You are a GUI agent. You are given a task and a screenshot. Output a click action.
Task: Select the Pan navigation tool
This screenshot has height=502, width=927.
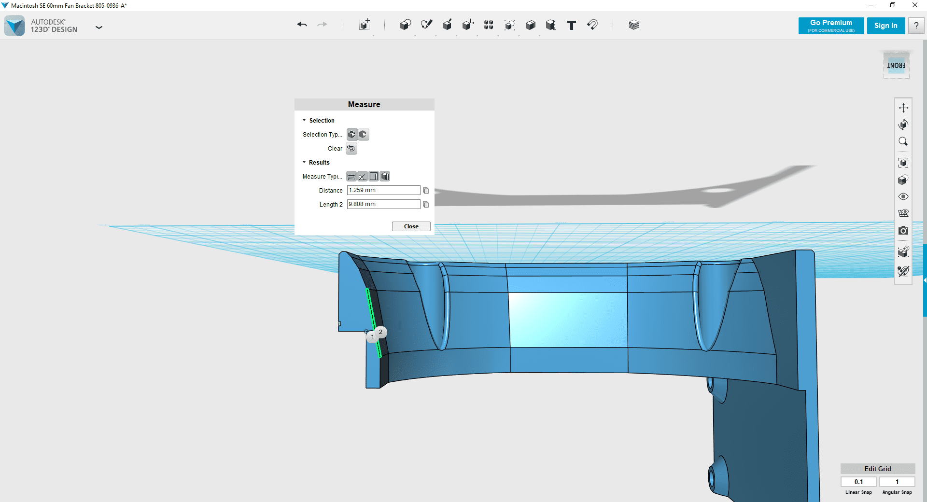[903, 108]
